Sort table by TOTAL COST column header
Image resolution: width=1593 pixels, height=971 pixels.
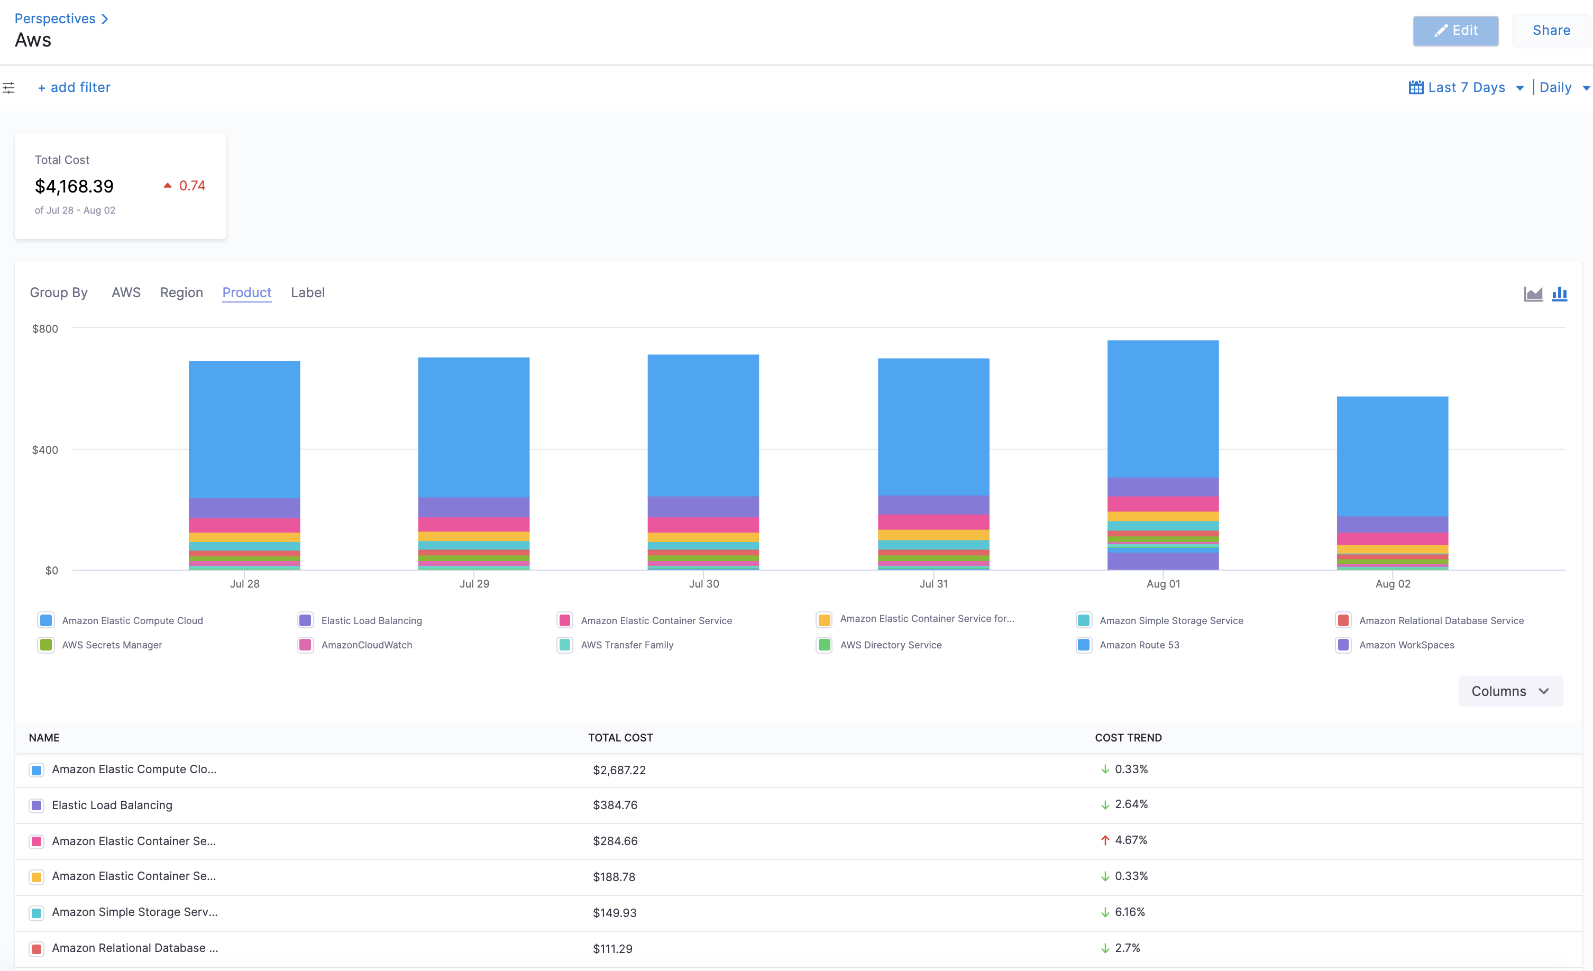(x=621, y=738)
